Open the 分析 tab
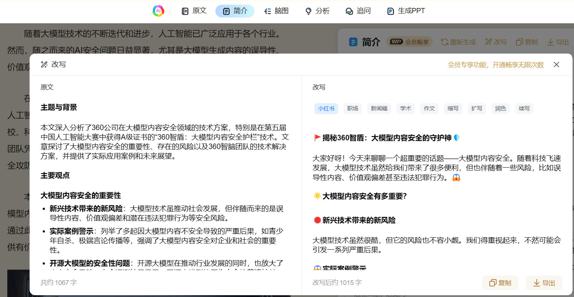This screenshot has height=297, width=574. 317,11
